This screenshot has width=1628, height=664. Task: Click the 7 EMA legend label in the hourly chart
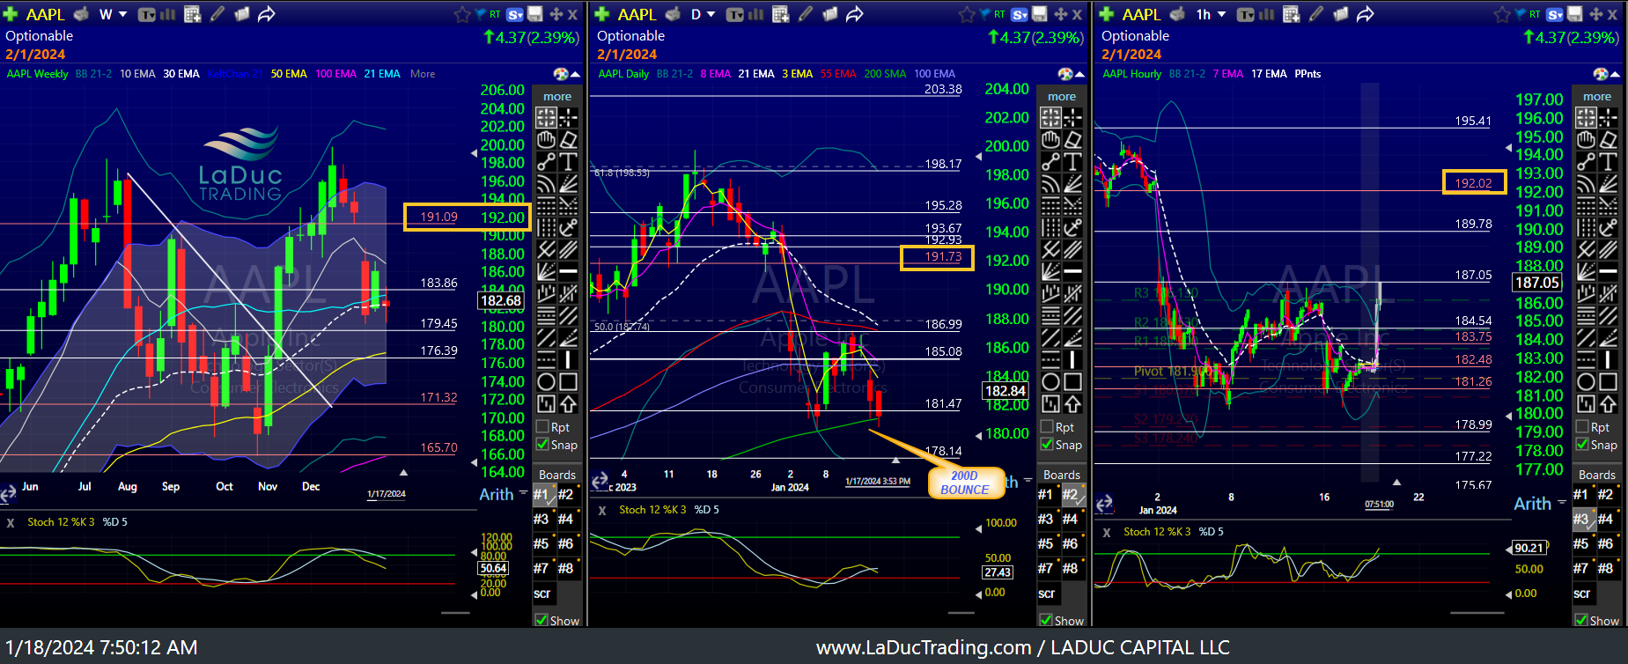tap(1227, 74)
